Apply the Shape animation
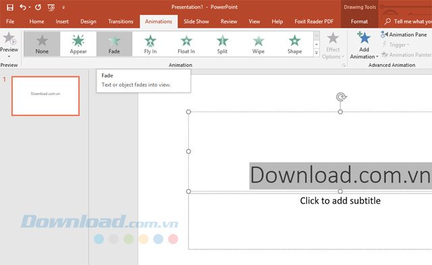Screen dimensions: 432x265 [294, 44]
